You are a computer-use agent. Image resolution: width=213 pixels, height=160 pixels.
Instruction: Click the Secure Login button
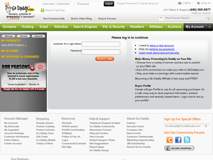point(105,59)
